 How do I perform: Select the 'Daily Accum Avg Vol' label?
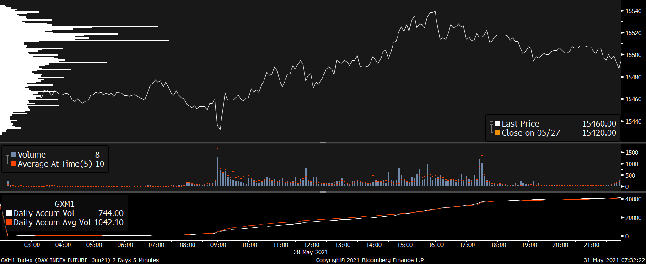pos(53,222)
